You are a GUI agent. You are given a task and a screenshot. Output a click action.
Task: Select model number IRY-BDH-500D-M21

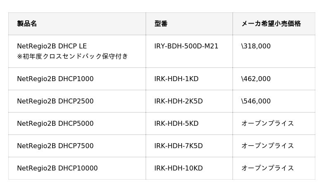[186, 46]
